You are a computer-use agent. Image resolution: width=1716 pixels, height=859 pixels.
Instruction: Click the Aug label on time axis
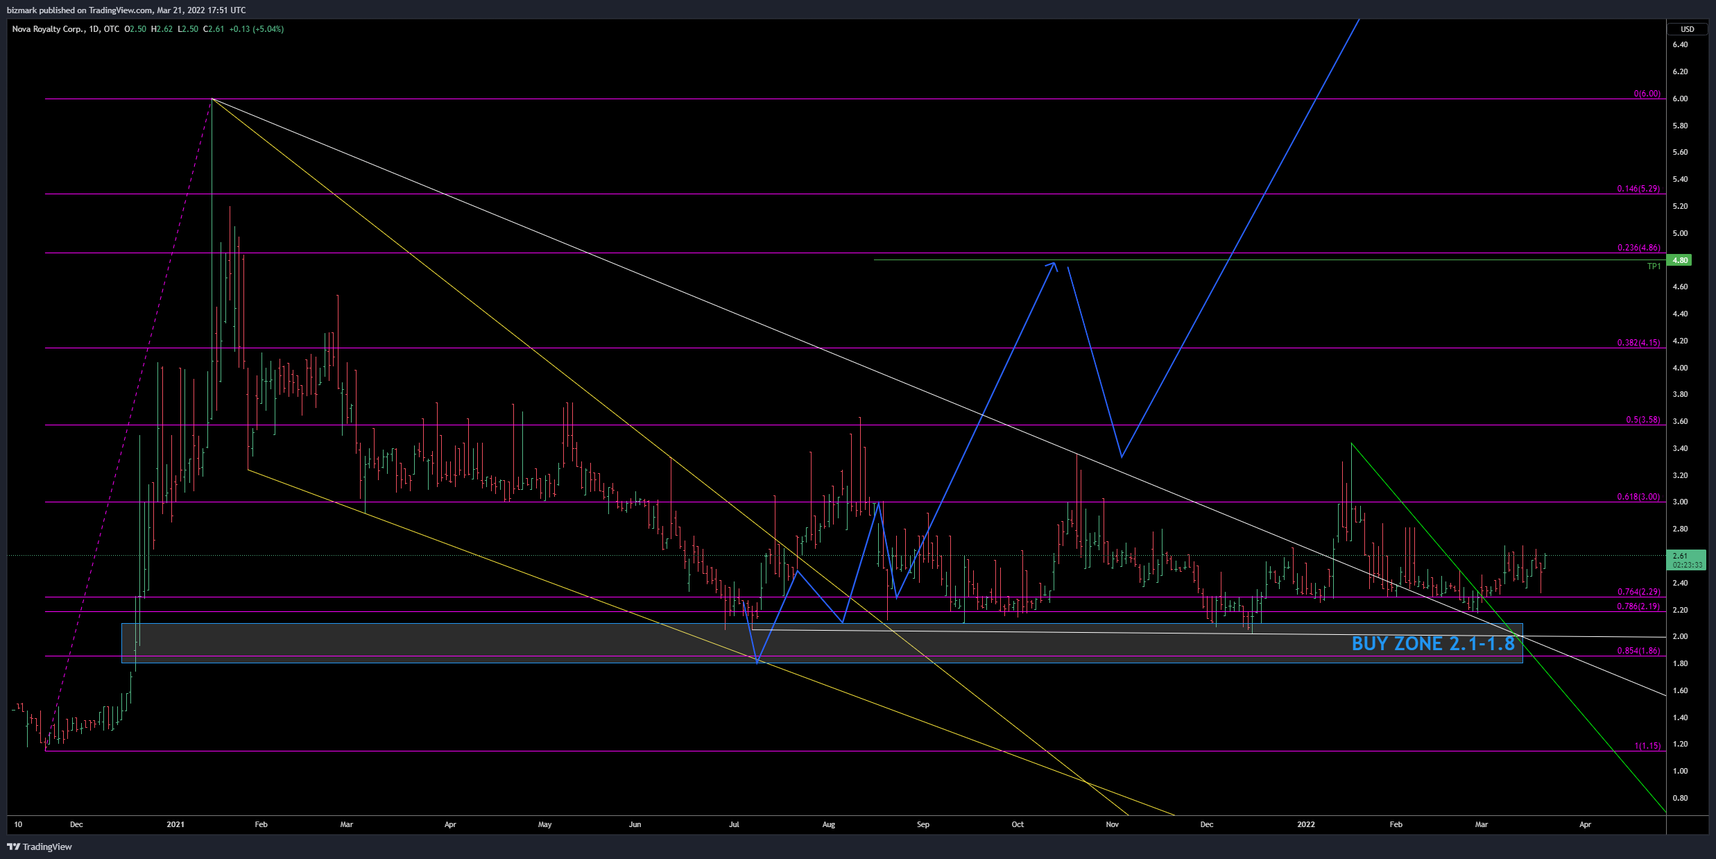[828, 824]
